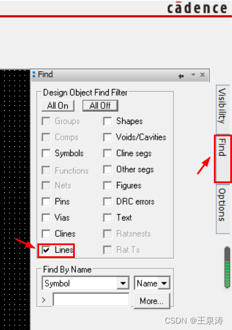Click the All On button

coord(58,106)
